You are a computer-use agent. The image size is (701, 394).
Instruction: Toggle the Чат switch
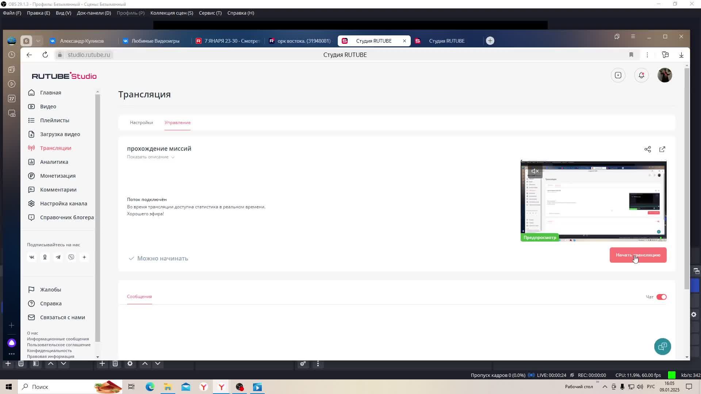(662, 297)
